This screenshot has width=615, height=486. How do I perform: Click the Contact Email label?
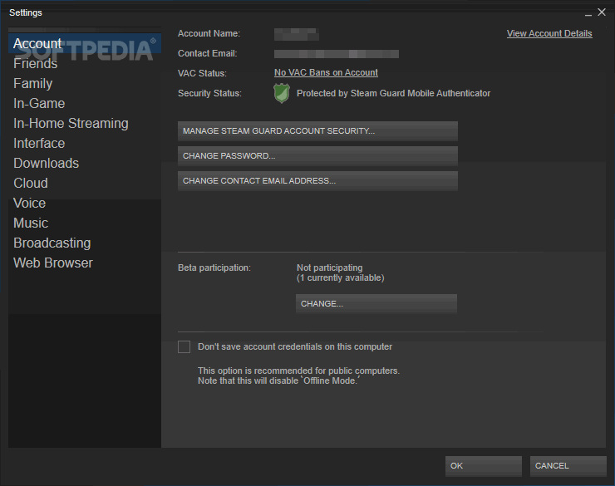coord(208,53)
